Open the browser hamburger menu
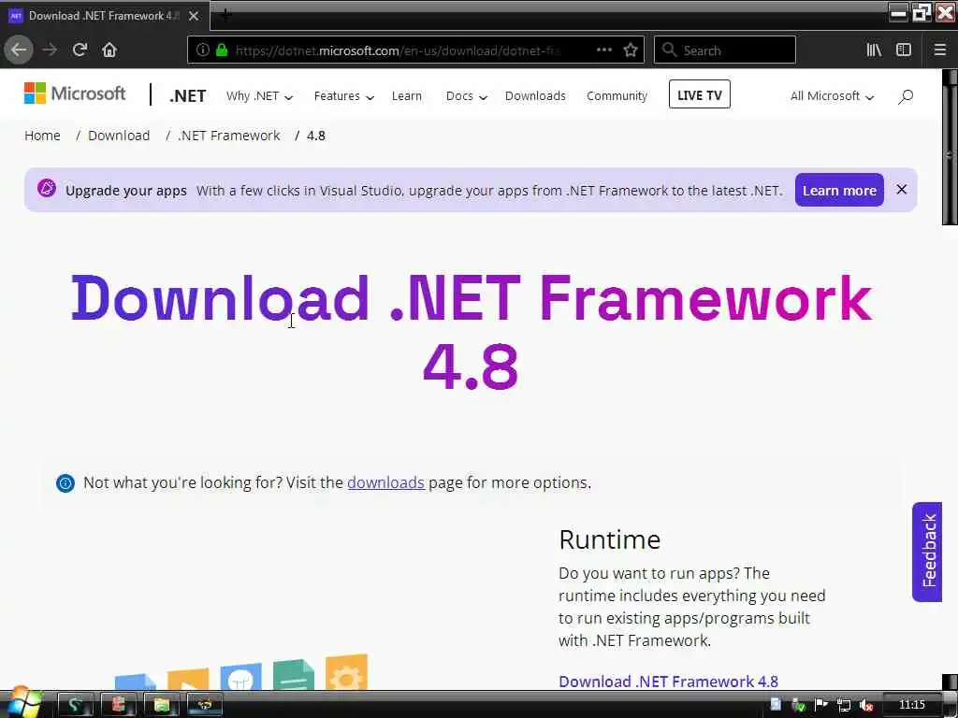The image size is (958, 718). [940, 50]
